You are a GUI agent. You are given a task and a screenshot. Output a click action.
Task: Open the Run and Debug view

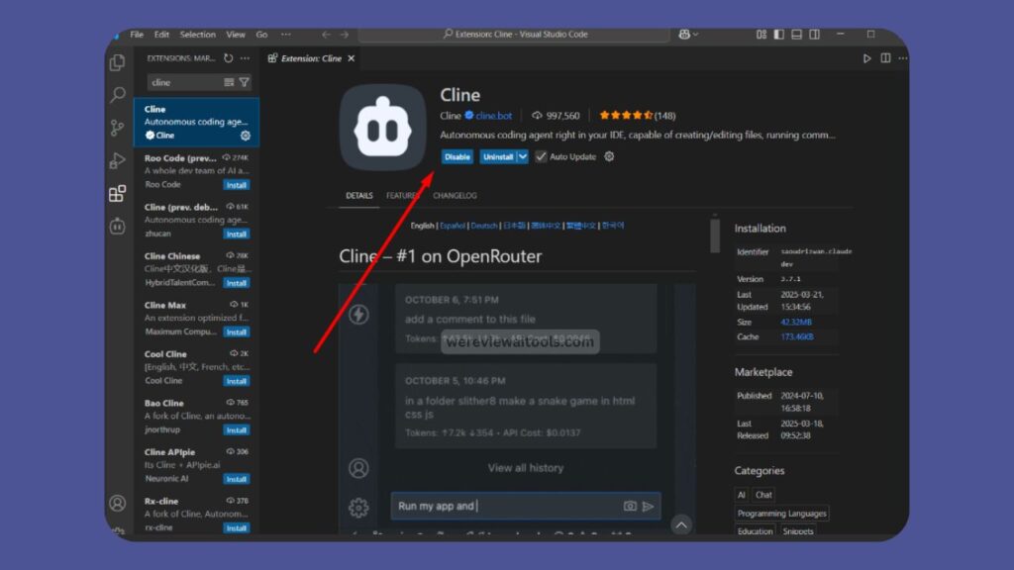117,160
